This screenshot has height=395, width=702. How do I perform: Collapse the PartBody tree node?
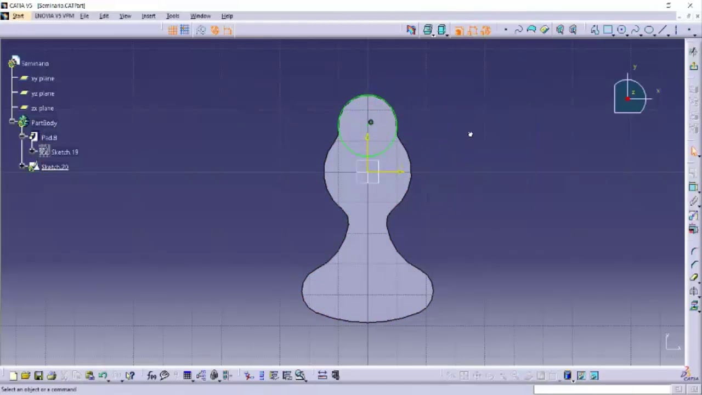pyautogui.click(x=12, y=121)
